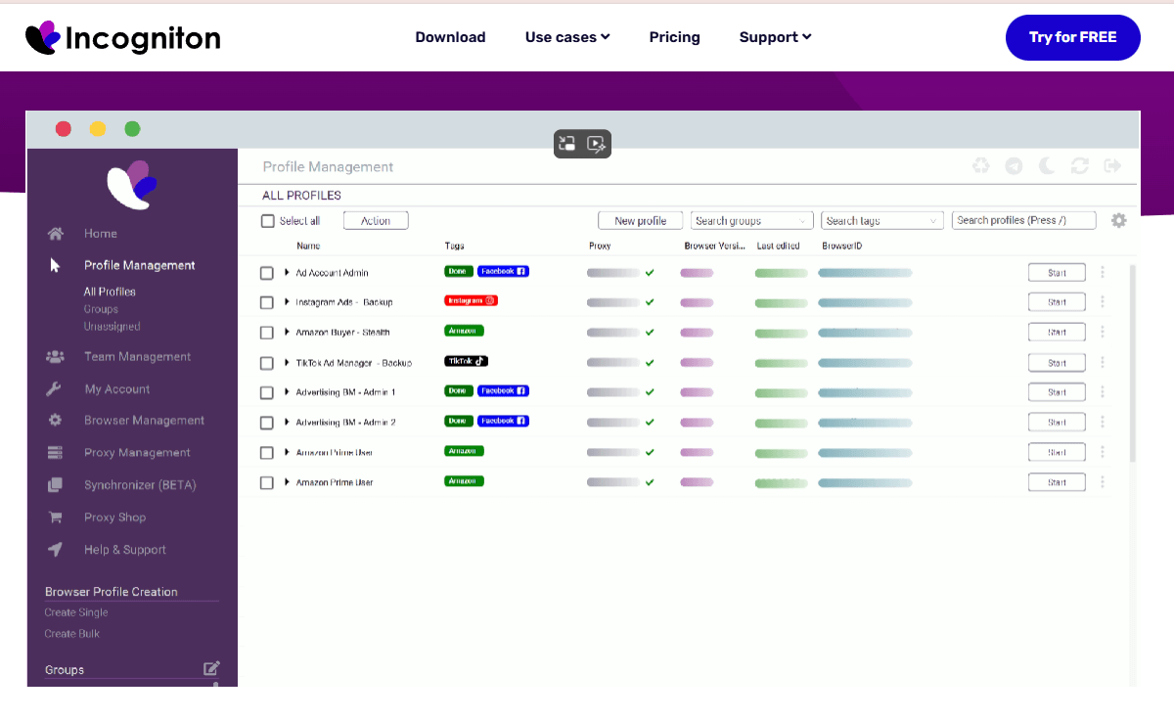Screen dimensions: 1174x720
Task: Expand the Amazon Buyer - Stealth row
Action: (x=288, y=333)
